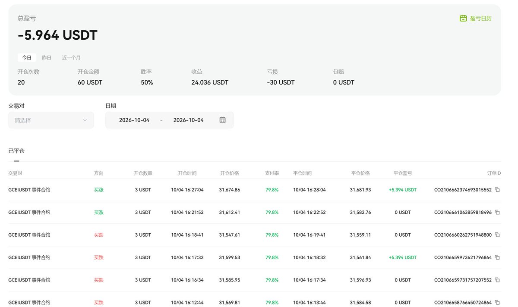518x307 pixels.
Task: Click 买跌 in the 16:18:41 row
Action: point(99,235)
